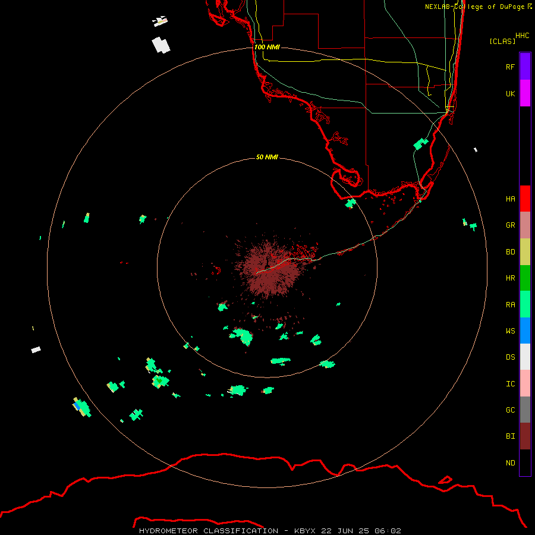Click the ND legend label
This screenshot has height=535, width=535.
510,463
